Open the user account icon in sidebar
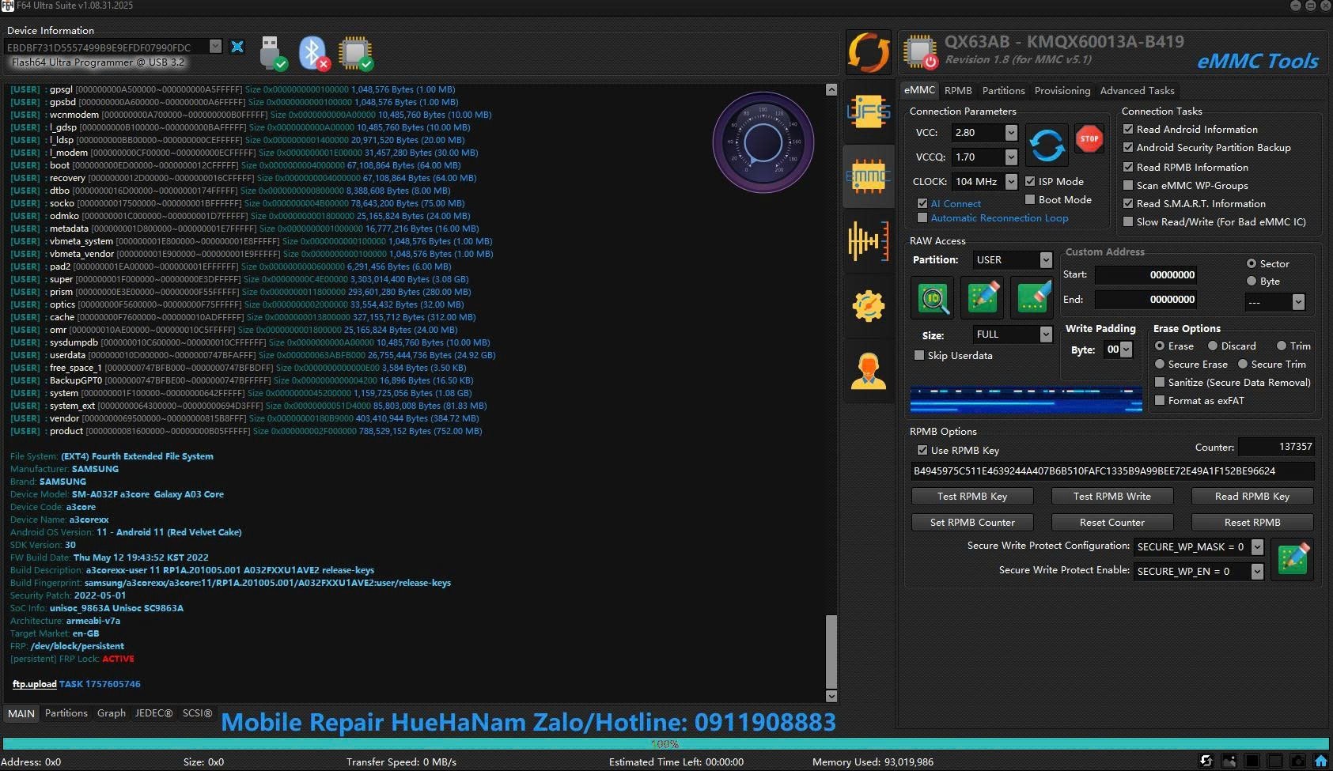 pyautogui.click(x=869, y=370)
